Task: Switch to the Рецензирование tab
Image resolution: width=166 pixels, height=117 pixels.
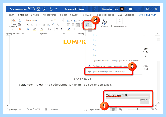Action: coord(105,15)
